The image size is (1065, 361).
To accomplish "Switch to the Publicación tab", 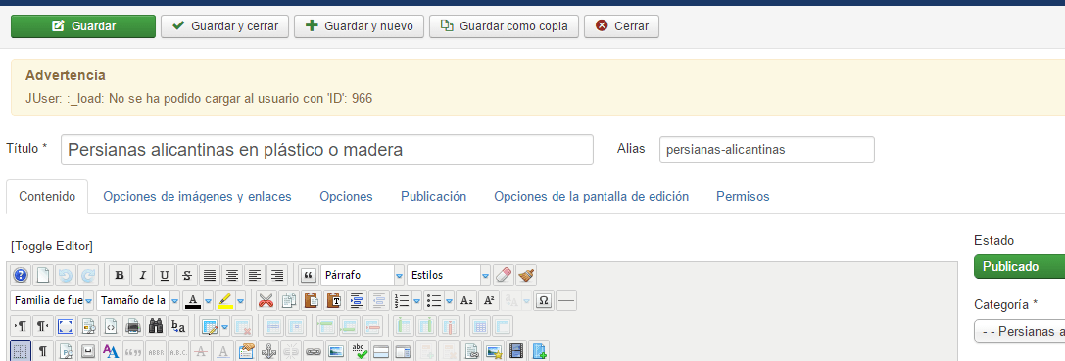I will tap(433, 196).
